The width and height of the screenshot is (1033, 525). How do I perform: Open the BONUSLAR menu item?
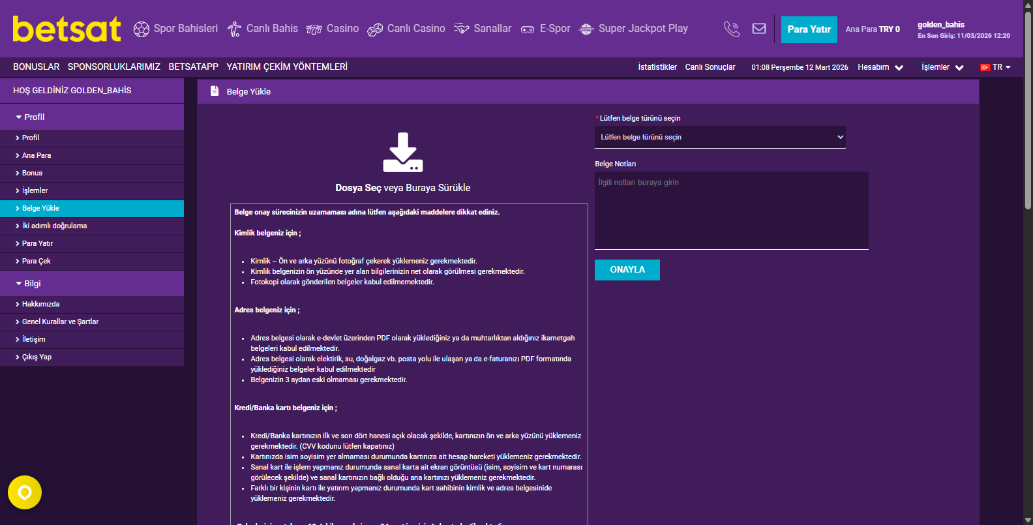click(37, 67)
